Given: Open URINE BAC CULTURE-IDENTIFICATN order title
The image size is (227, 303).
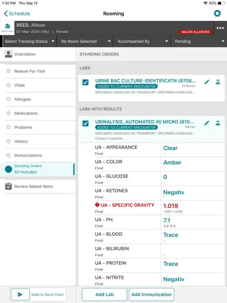Looking at the screenshot, I should tap(145, 81).
